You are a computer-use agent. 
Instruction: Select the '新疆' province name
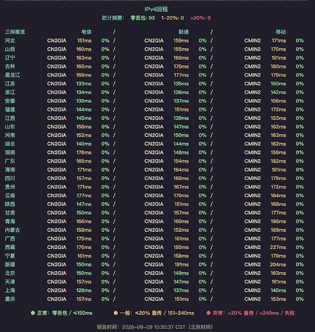[x=10, y=264]
